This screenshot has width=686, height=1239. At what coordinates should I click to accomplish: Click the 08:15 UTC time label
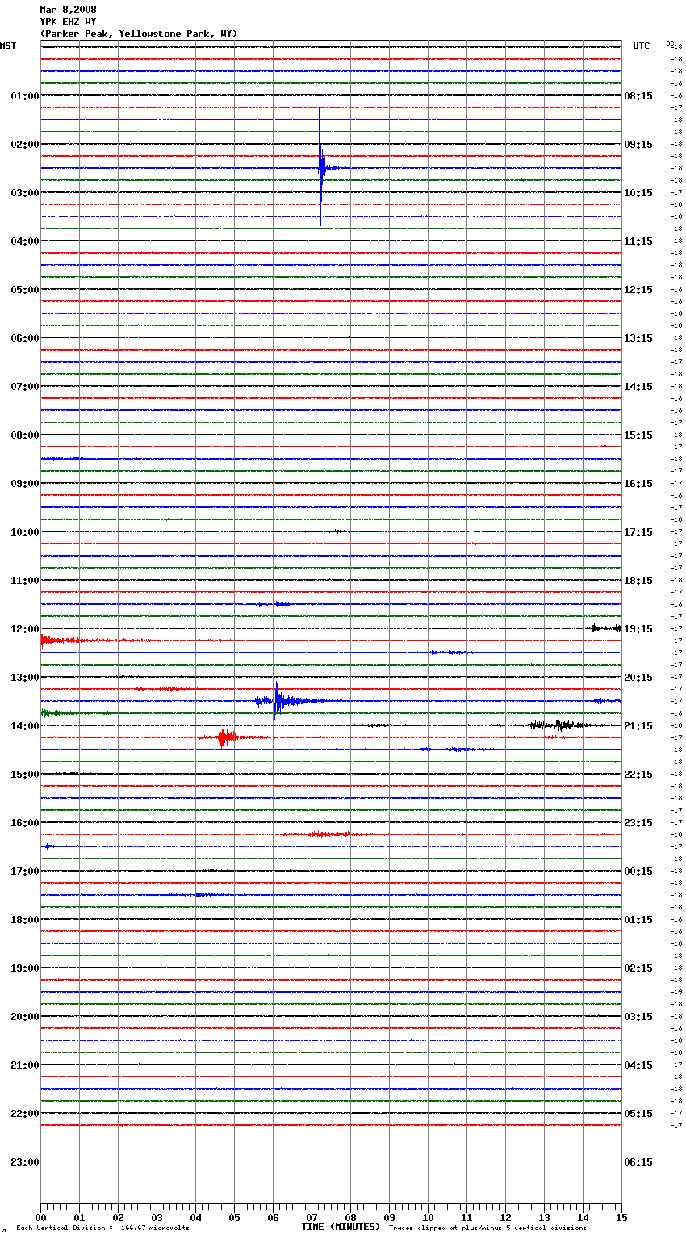[x=638, y=96]
